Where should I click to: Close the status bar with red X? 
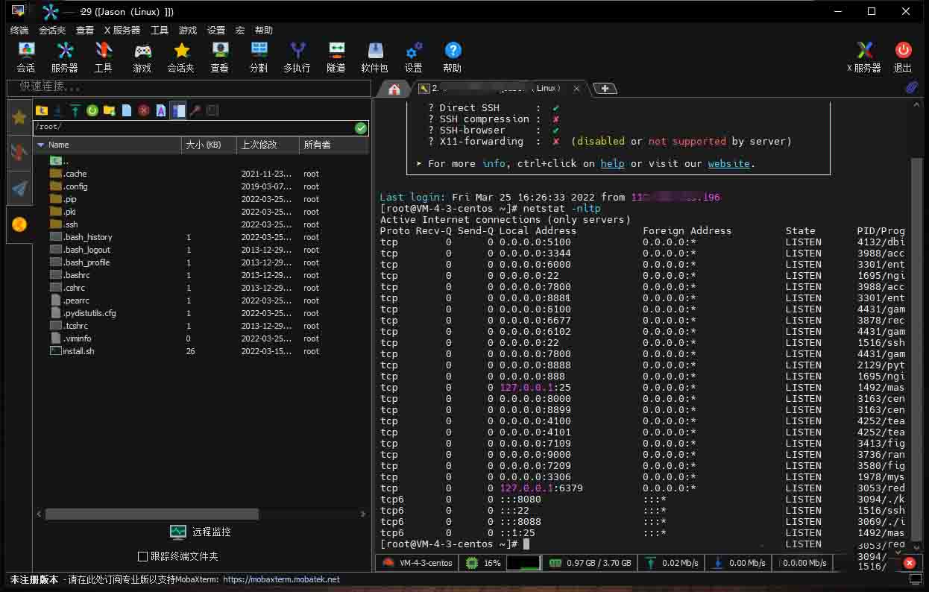[x=909, y=563]
